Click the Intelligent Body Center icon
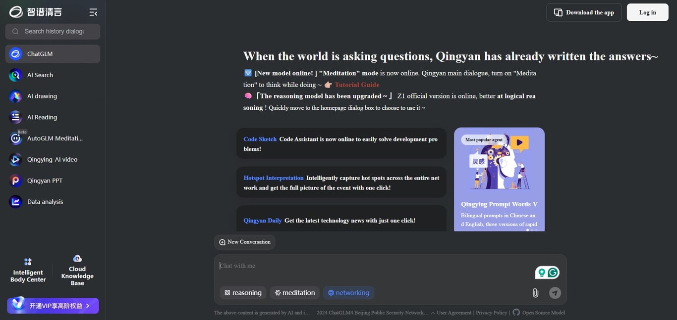The height and width of the screenshot is (320, 677). pyautogui.click(x=28, y=262)
